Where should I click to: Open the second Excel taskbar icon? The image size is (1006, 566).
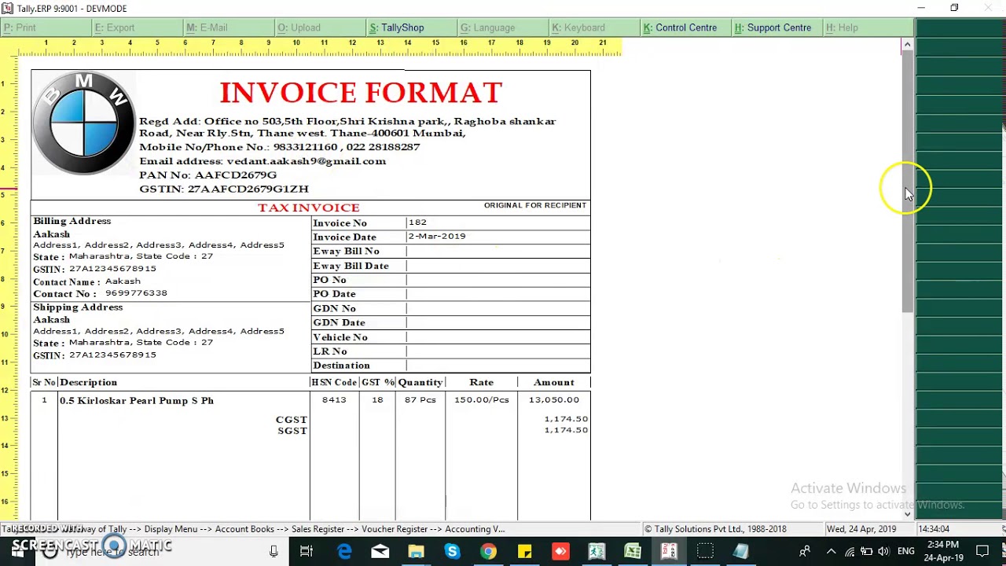(633, 551)
